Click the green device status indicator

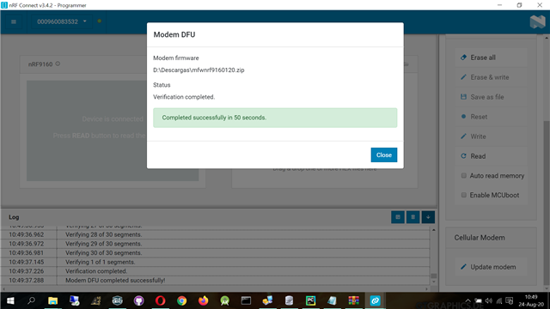[100, 21]
